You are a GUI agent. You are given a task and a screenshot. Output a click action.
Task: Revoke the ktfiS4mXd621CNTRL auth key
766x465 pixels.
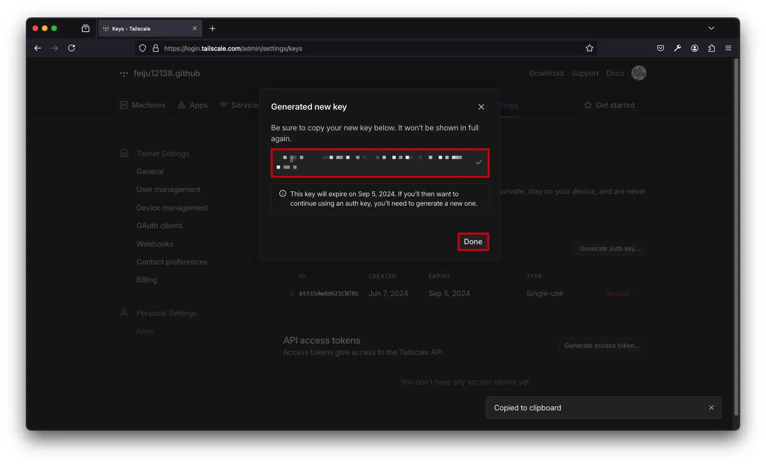621,294
